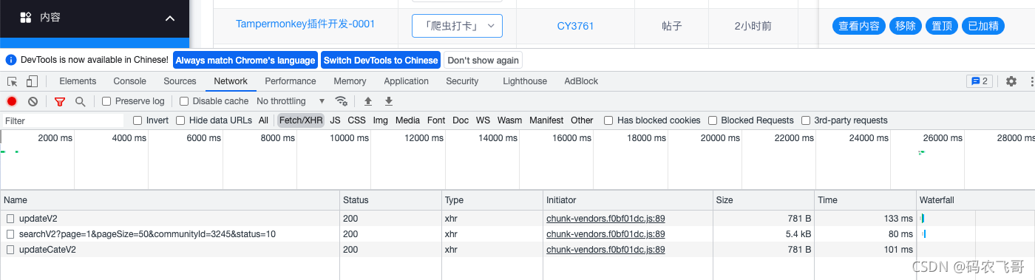Open the chunk-vendors initiator link for updateV2
This screenshot has width=1035, height=280.
coord(605,219)
